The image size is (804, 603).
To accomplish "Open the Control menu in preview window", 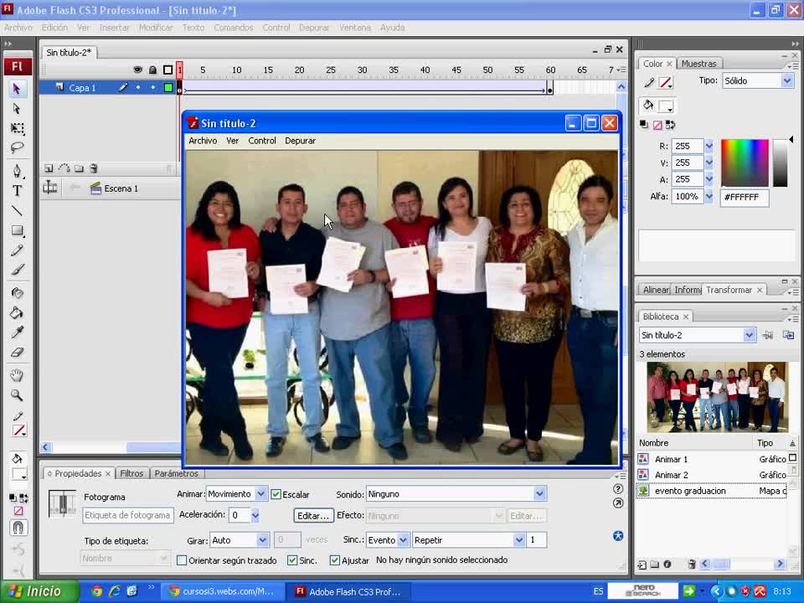I will (262, 141).
